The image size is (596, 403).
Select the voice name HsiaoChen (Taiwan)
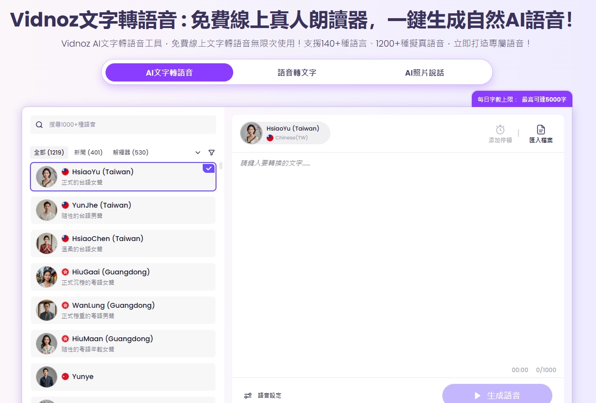point(108,239)
